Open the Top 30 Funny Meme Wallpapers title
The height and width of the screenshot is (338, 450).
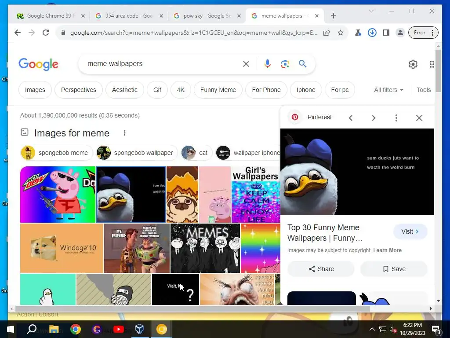325,233
